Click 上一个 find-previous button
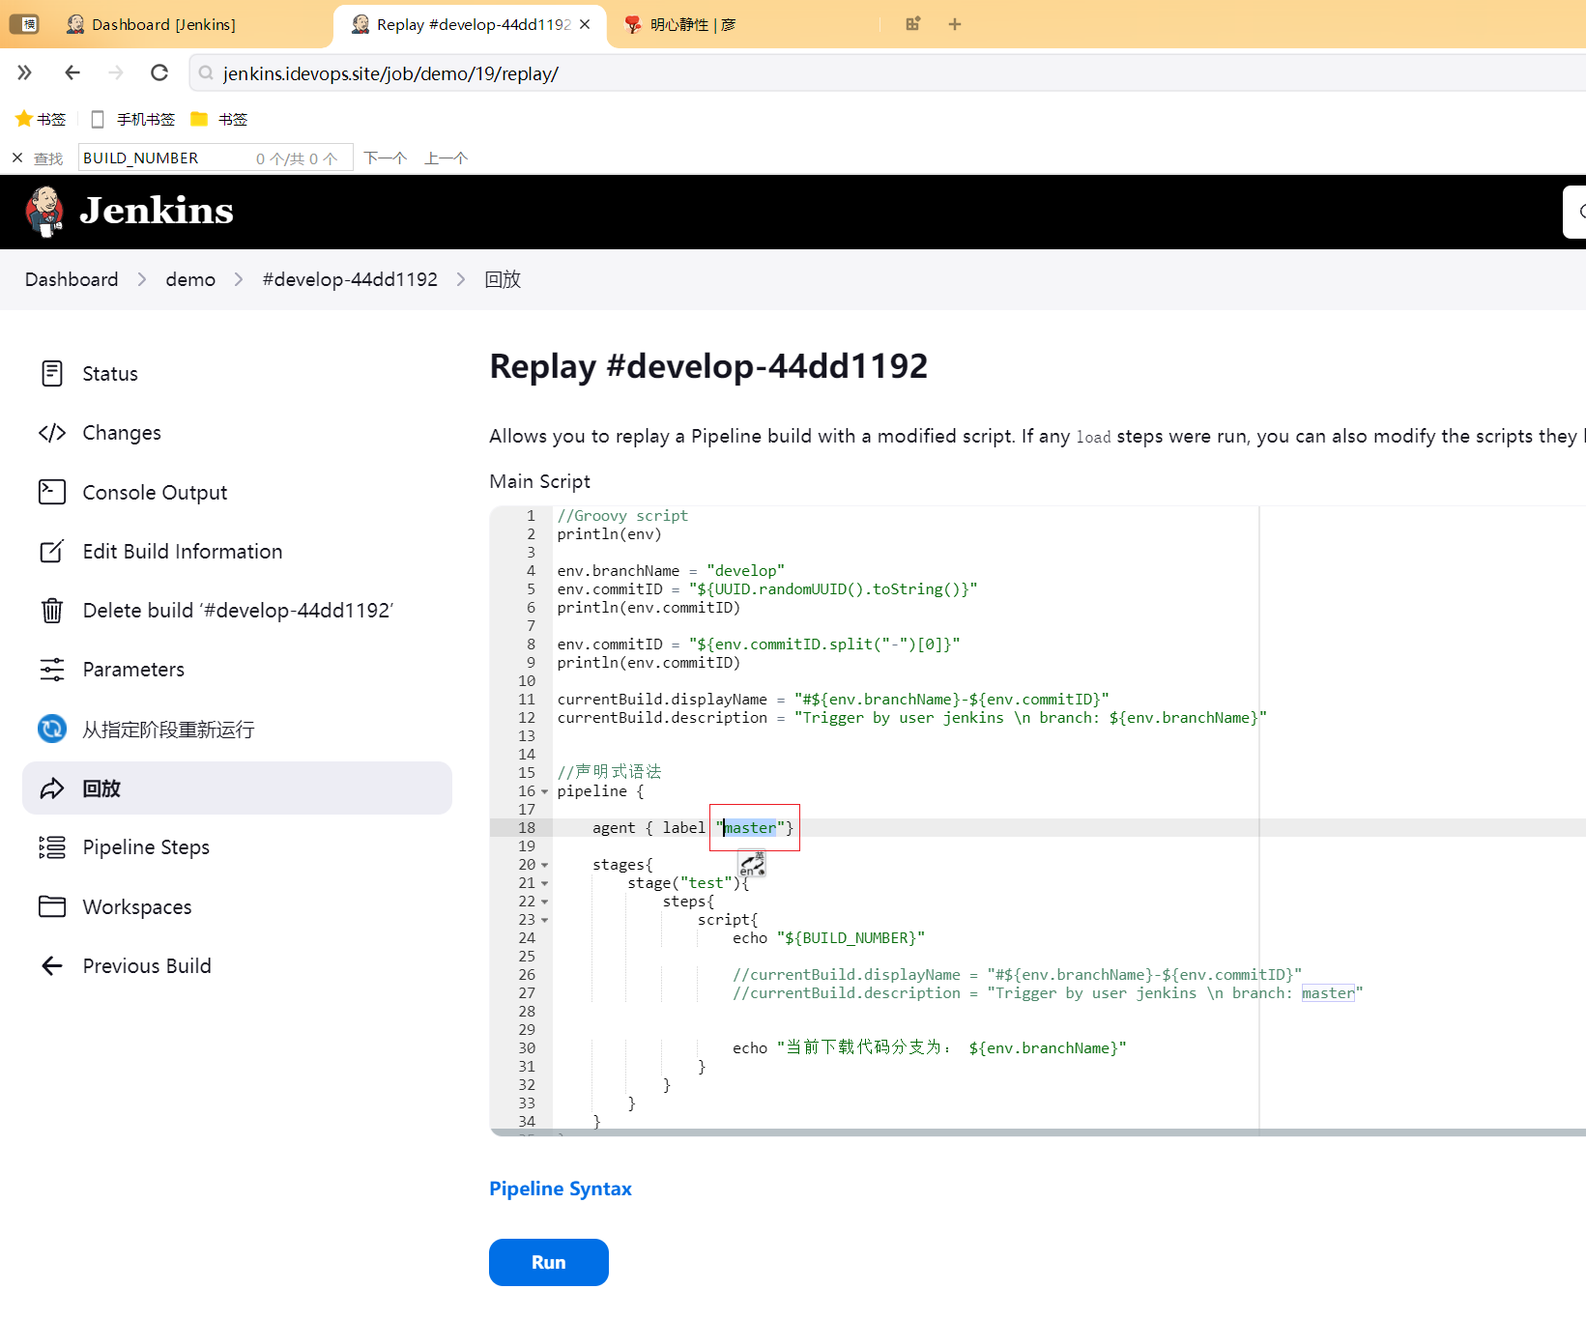This screenshot has width=1586, height=1318. (x=446, y=158)
